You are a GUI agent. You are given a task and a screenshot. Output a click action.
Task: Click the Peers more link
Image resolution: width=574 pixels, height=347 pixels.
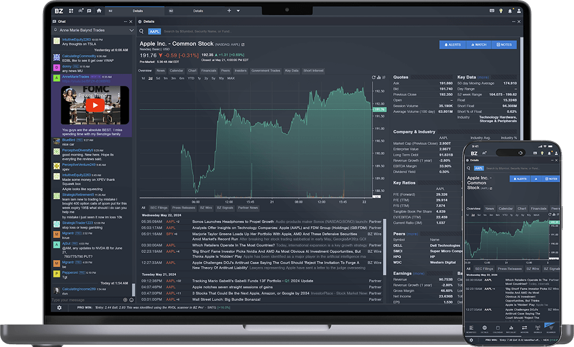(412, 234)
